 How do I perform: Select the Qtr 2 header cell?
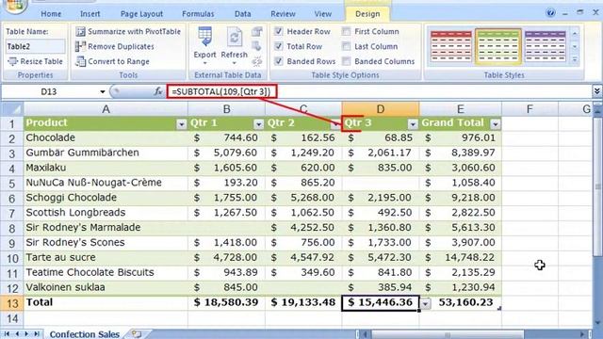coord(303,123)
